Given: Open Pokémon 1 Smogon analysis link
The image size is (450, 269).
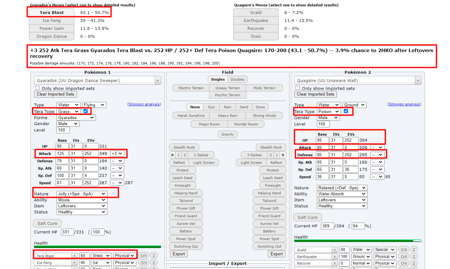Looking at the screenshot, I should pos(144,104).
